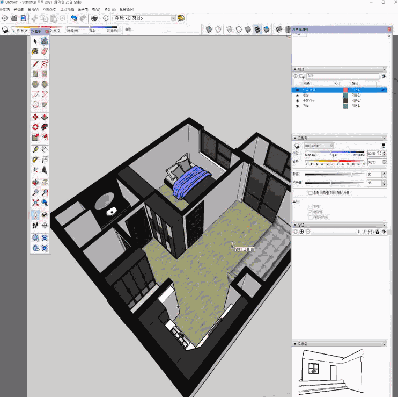The image size is (398, 397).
Task: Click scenes panel details arrow button
Action: click(x=384, y=232)
